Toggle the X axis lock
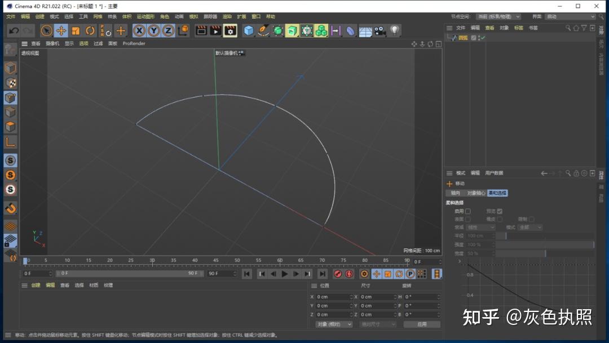The width and height of the screenshot is (609, 343). click(x=139, y=30)
